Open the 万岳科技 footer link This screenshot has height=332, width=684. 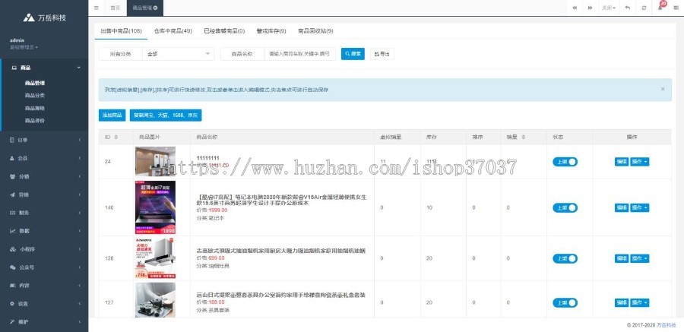coord(666,325)
